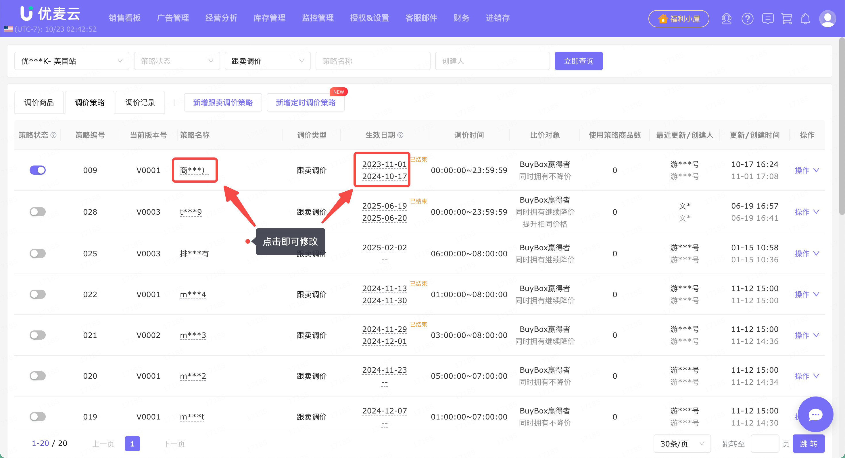Image resolution: width=845 pixels, height=458 pixels.
Task: Expand 操作 dropdown for strategy 022
Action: [806, 295]
